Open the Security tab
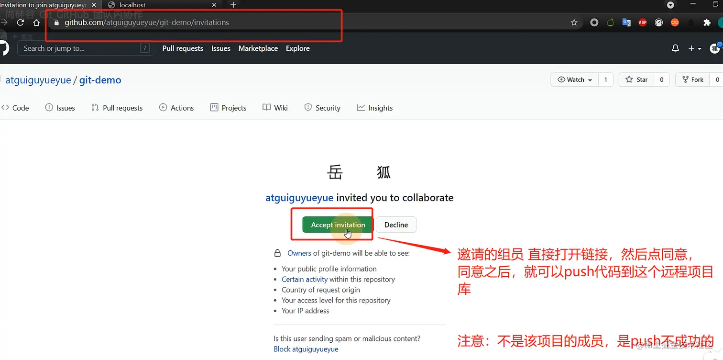The height and width of the screenshot is (360, 723). [322, 108]
